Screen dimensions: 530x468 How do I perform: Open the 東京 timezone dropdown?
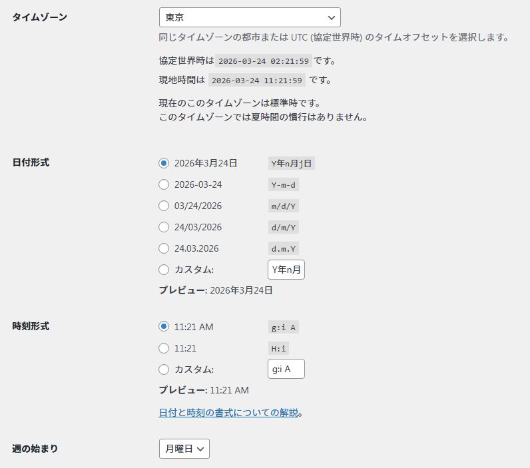tap(250, 17)
